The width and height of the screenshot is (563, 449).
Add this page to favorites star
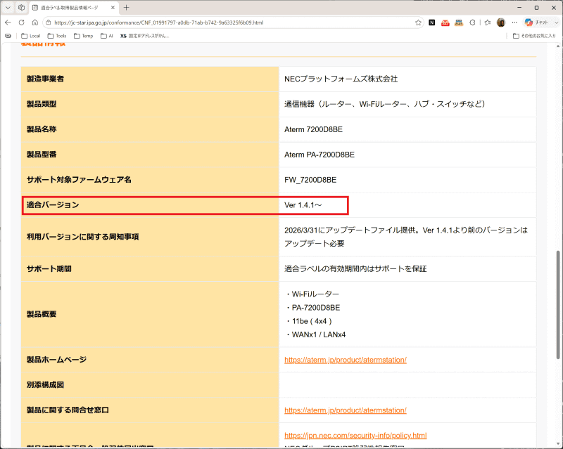[x=418, y=22]
